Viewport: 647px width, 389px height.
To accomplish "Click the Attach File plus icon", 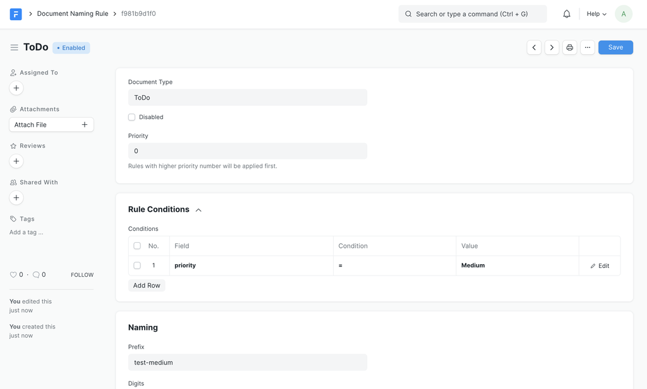I will [x=85, y=125].
